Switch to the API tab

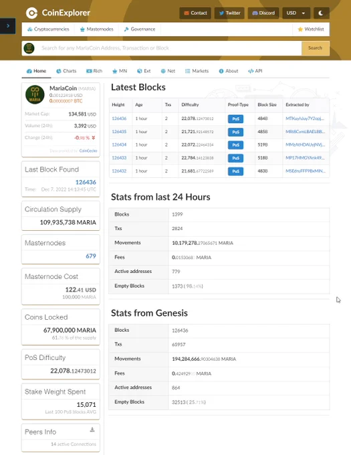(255, 71)
